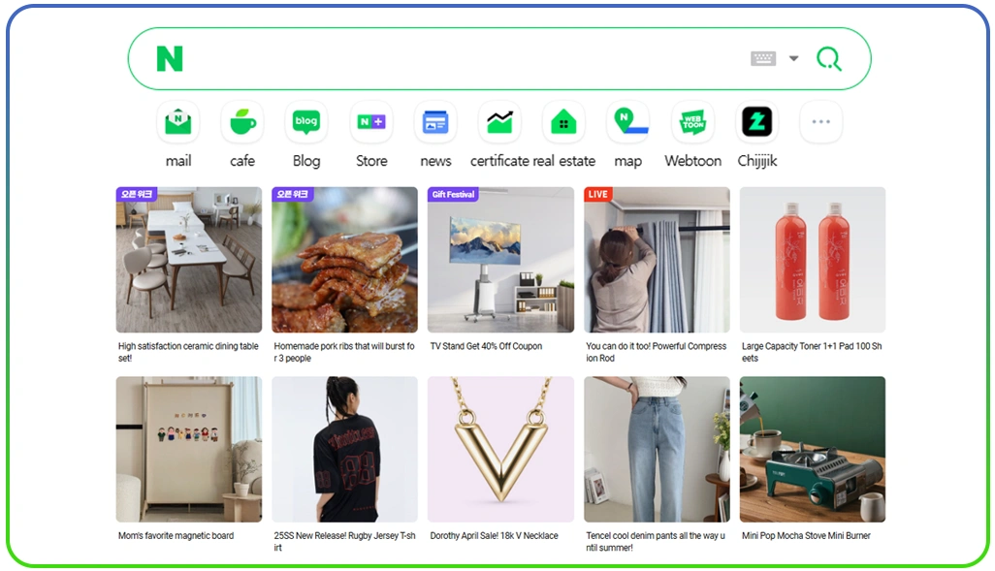Screen dimensions: 995x571
Task: Open the Webtoon service icon
Action: [691, 121]
